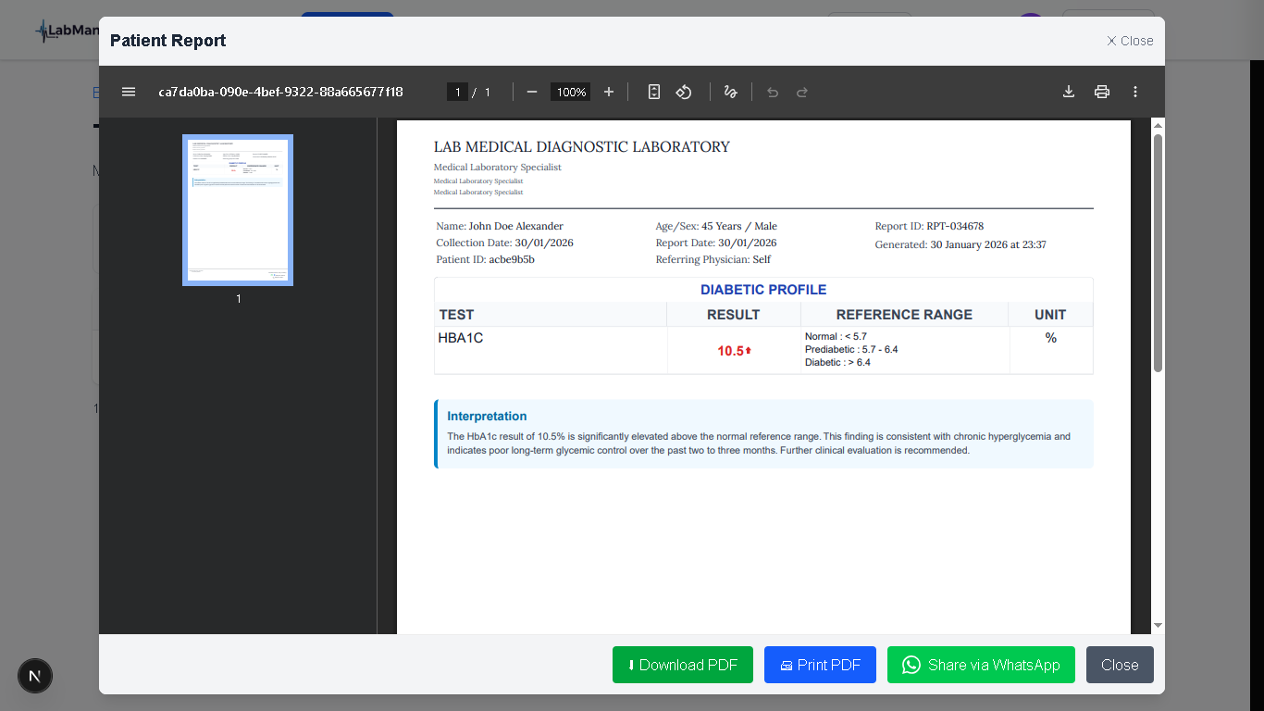Expand viewer settings via the three-dot menu
Screen dimensions: 1264x711
1135,92
